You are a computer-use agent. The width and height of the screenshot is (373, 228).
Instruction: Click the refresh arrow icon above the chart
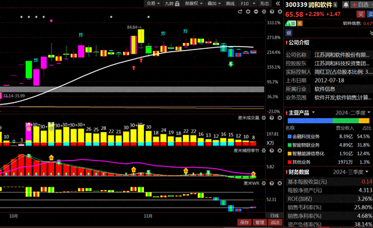tap(240, 12)
